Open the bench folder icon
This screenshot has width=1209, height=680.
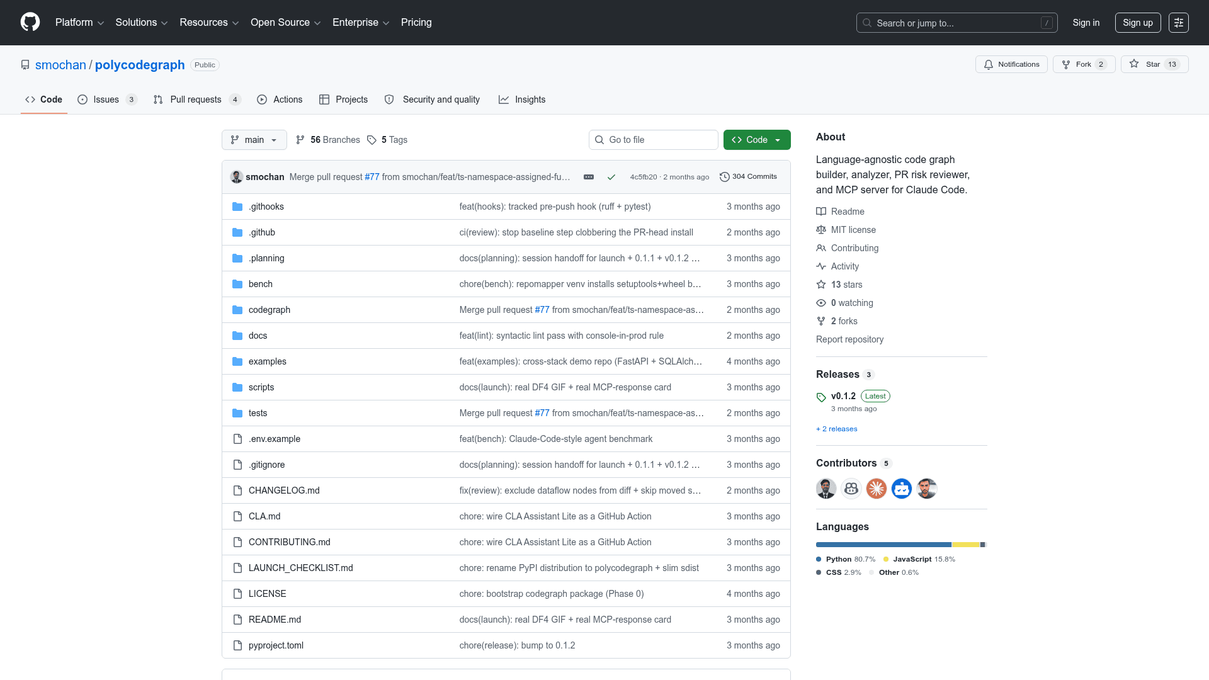point(237,284)
